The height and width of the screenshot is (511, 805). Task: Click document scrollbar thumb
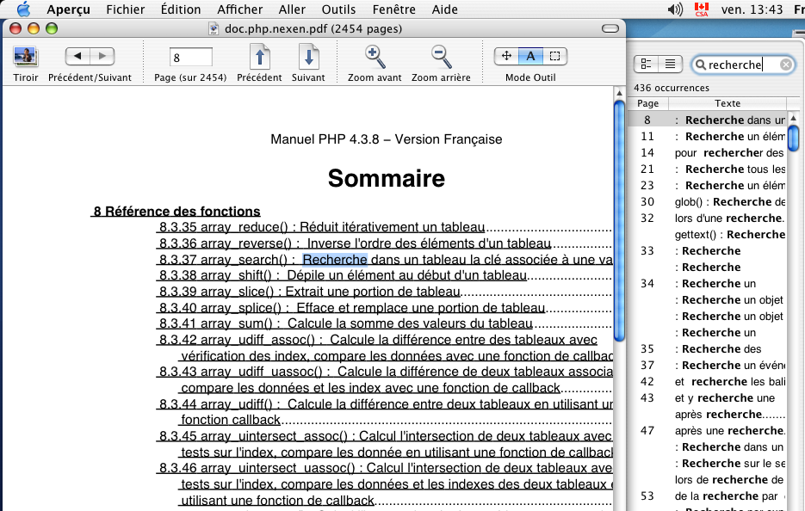pos(619,220)
